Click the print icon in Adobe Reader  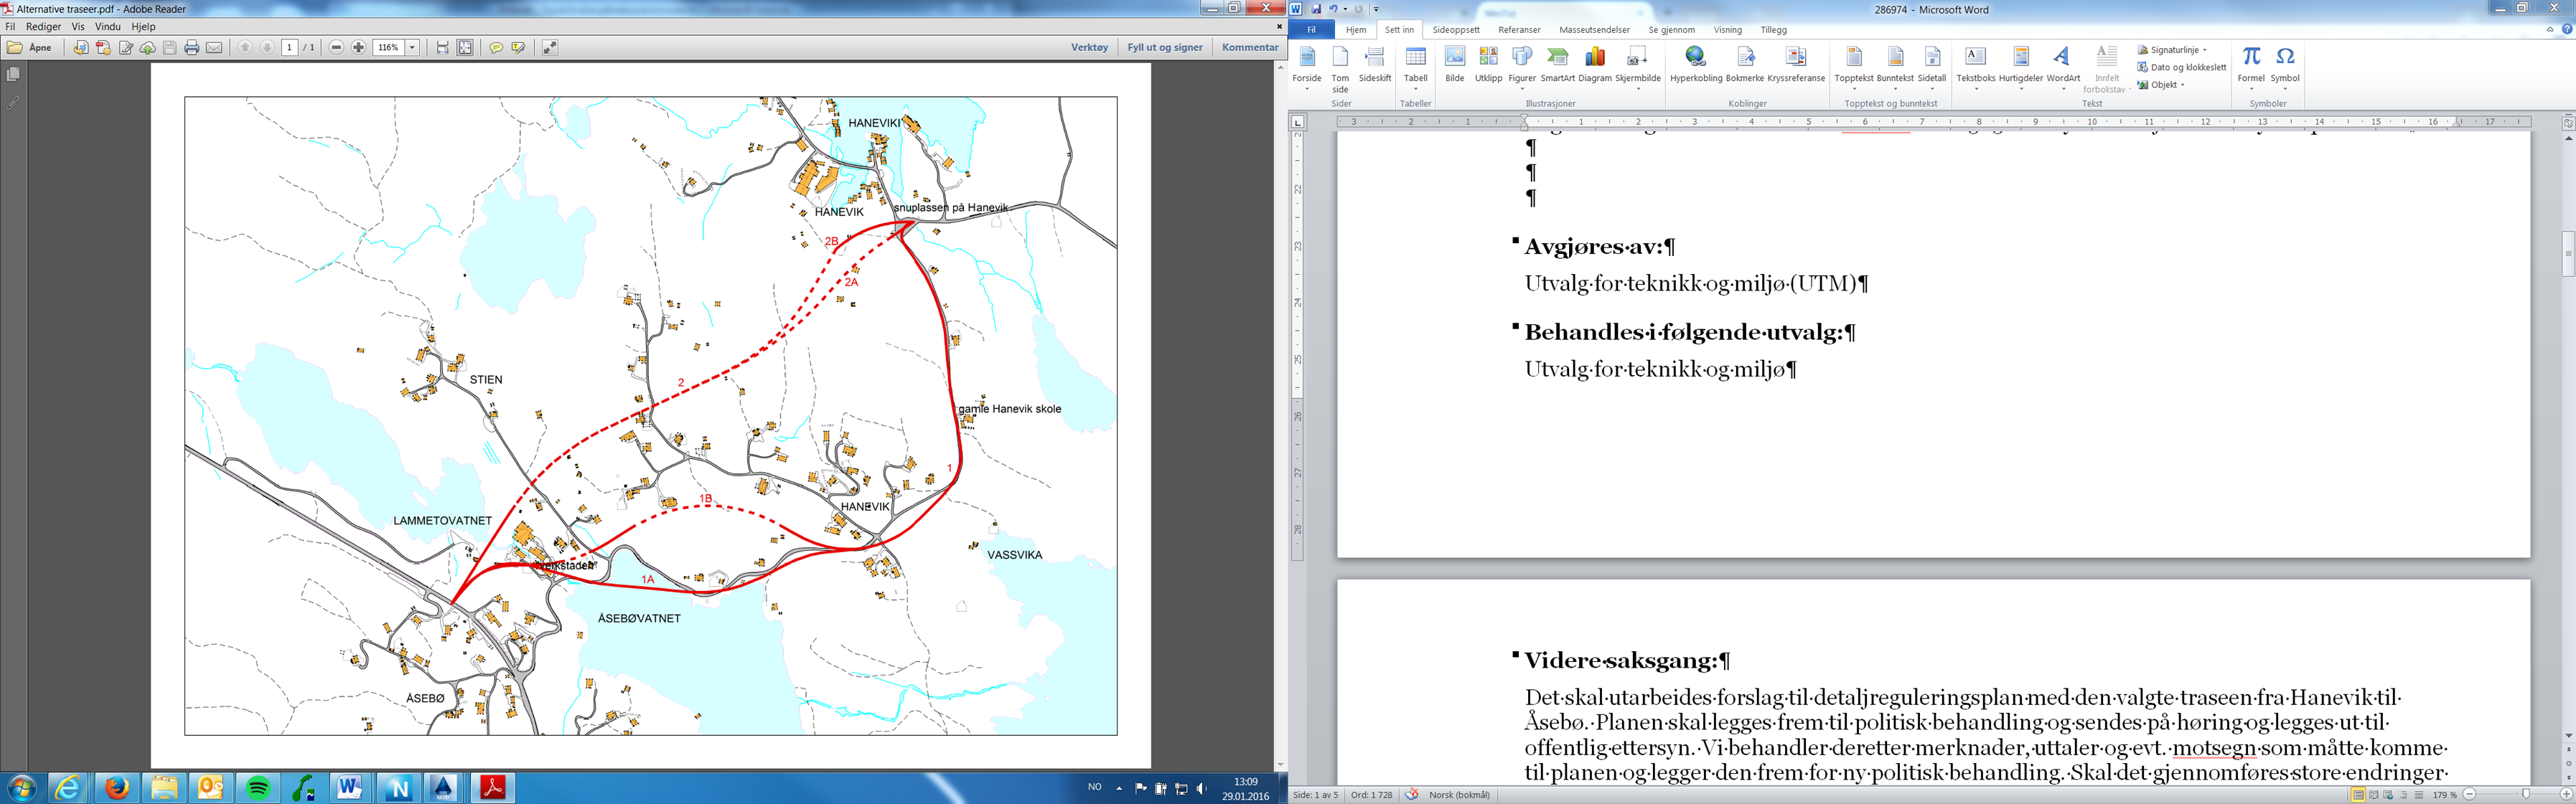click(192, 48)
